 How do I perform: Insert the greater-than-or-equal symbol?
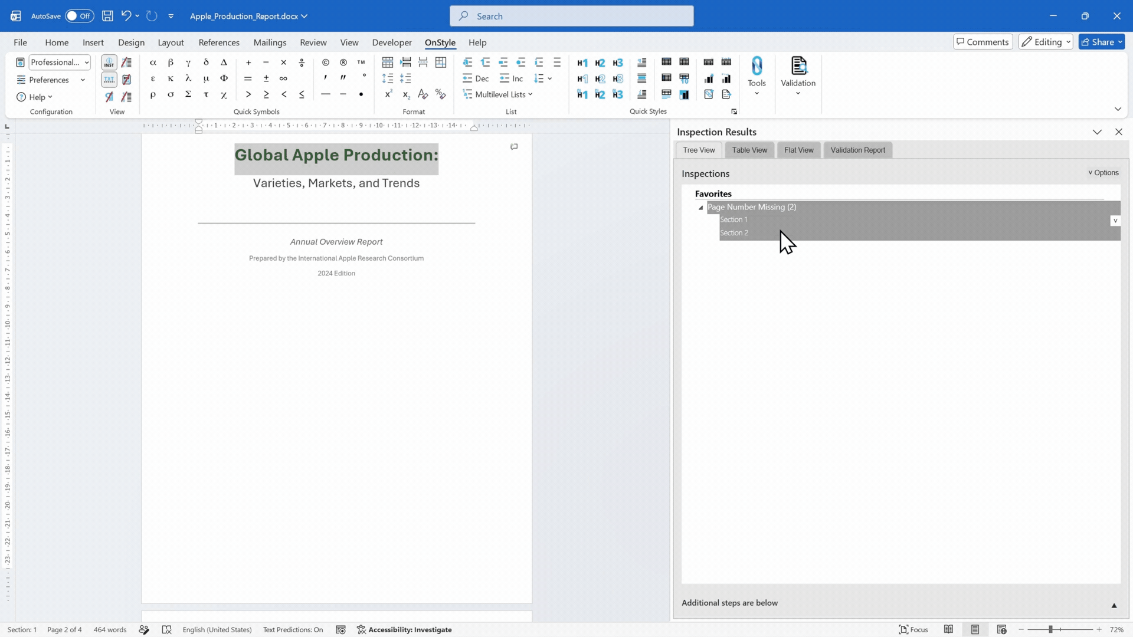click(266, 94)
